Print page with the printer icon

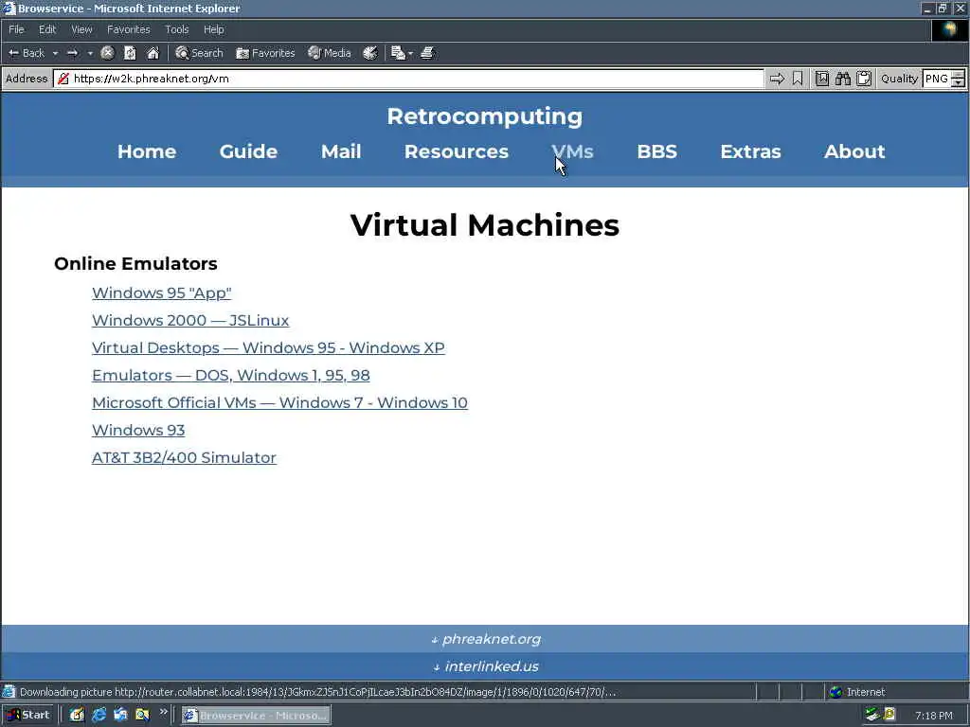point(427,53)
